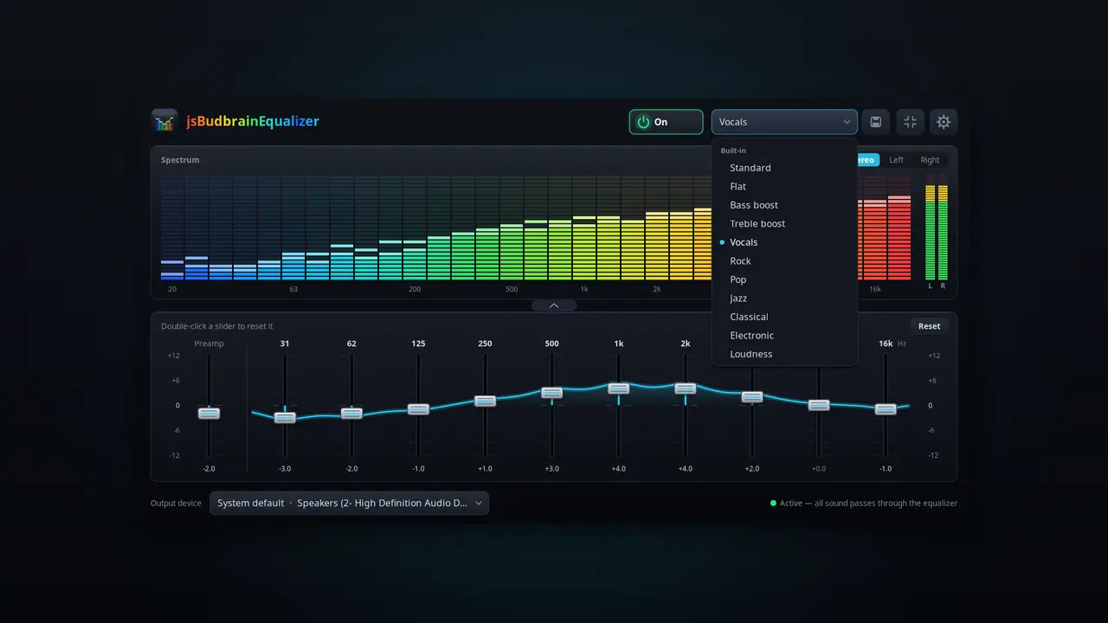
Task: Choose the Jazz preset
Action: tap(784, 299)
